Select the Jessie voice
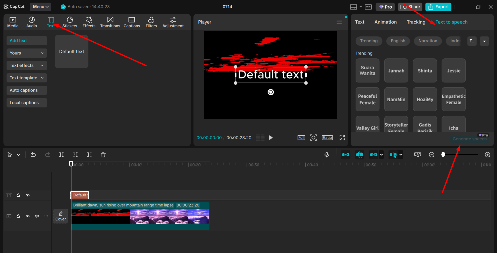The image size is (497, 253). pos(453,71)
